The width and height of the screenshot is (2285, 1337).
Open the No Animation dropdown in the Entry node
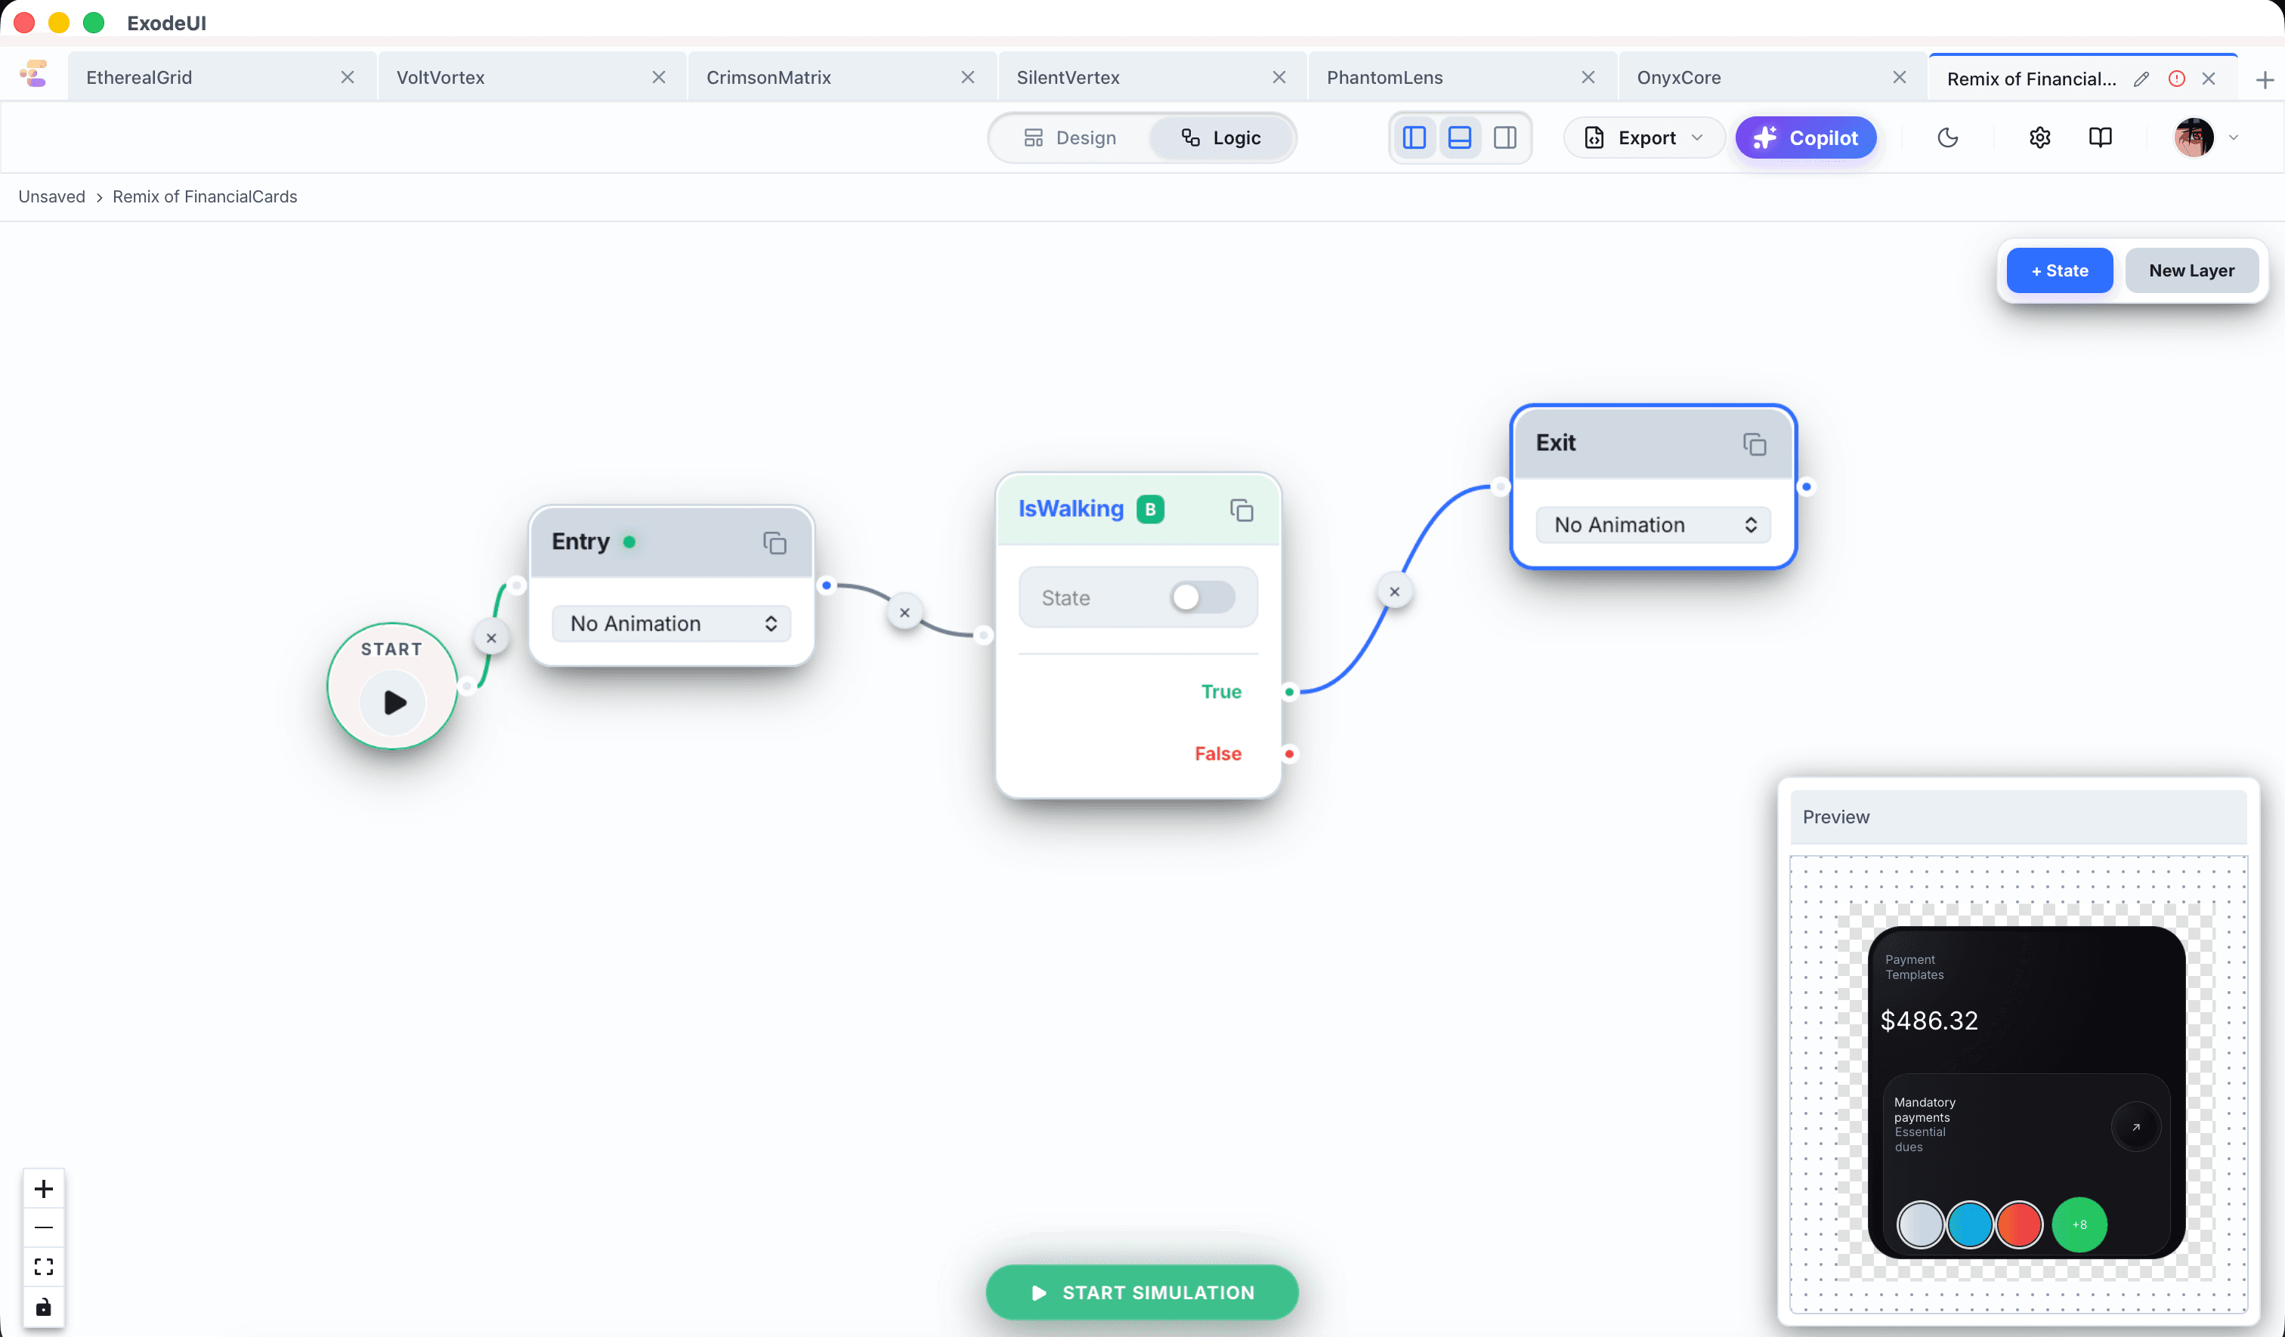[671, 622]
